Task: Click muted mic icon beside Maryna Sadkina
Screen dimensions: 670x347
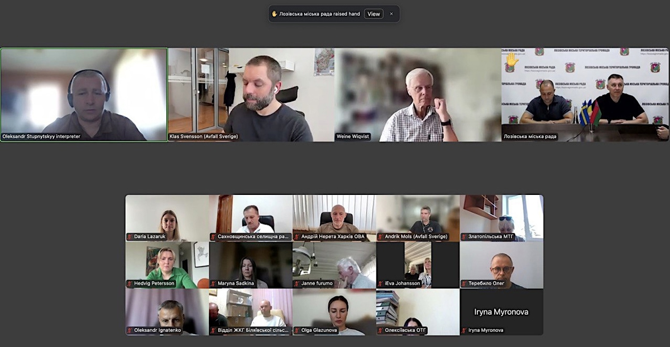Action: pos(213,284)
